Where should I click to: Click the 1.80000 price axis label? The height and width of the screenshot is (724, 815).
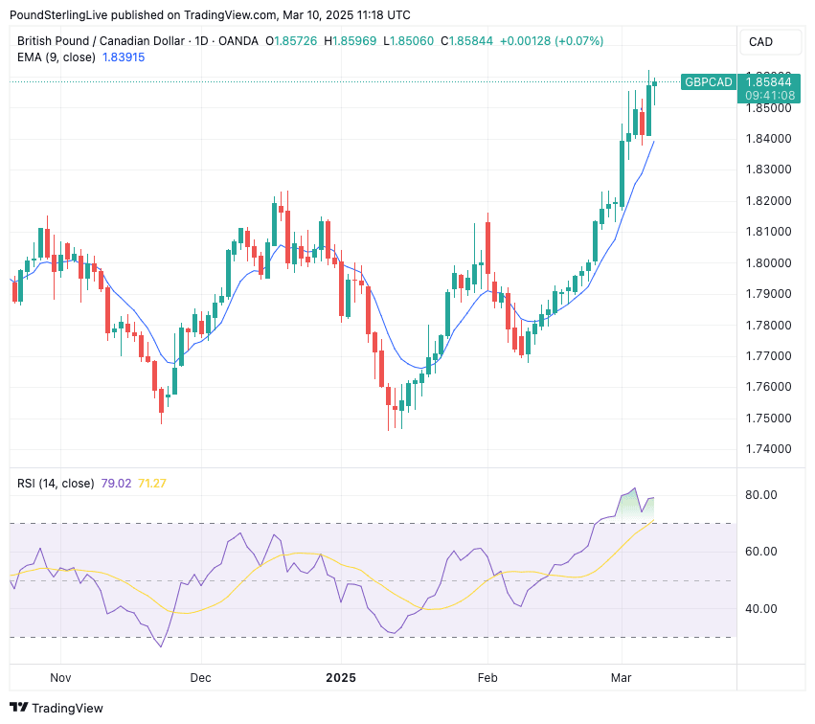770,262
